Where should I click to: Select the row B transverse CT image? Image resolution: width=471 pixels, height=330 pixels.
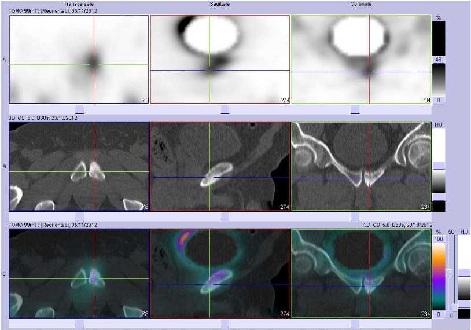click(79, 166)
